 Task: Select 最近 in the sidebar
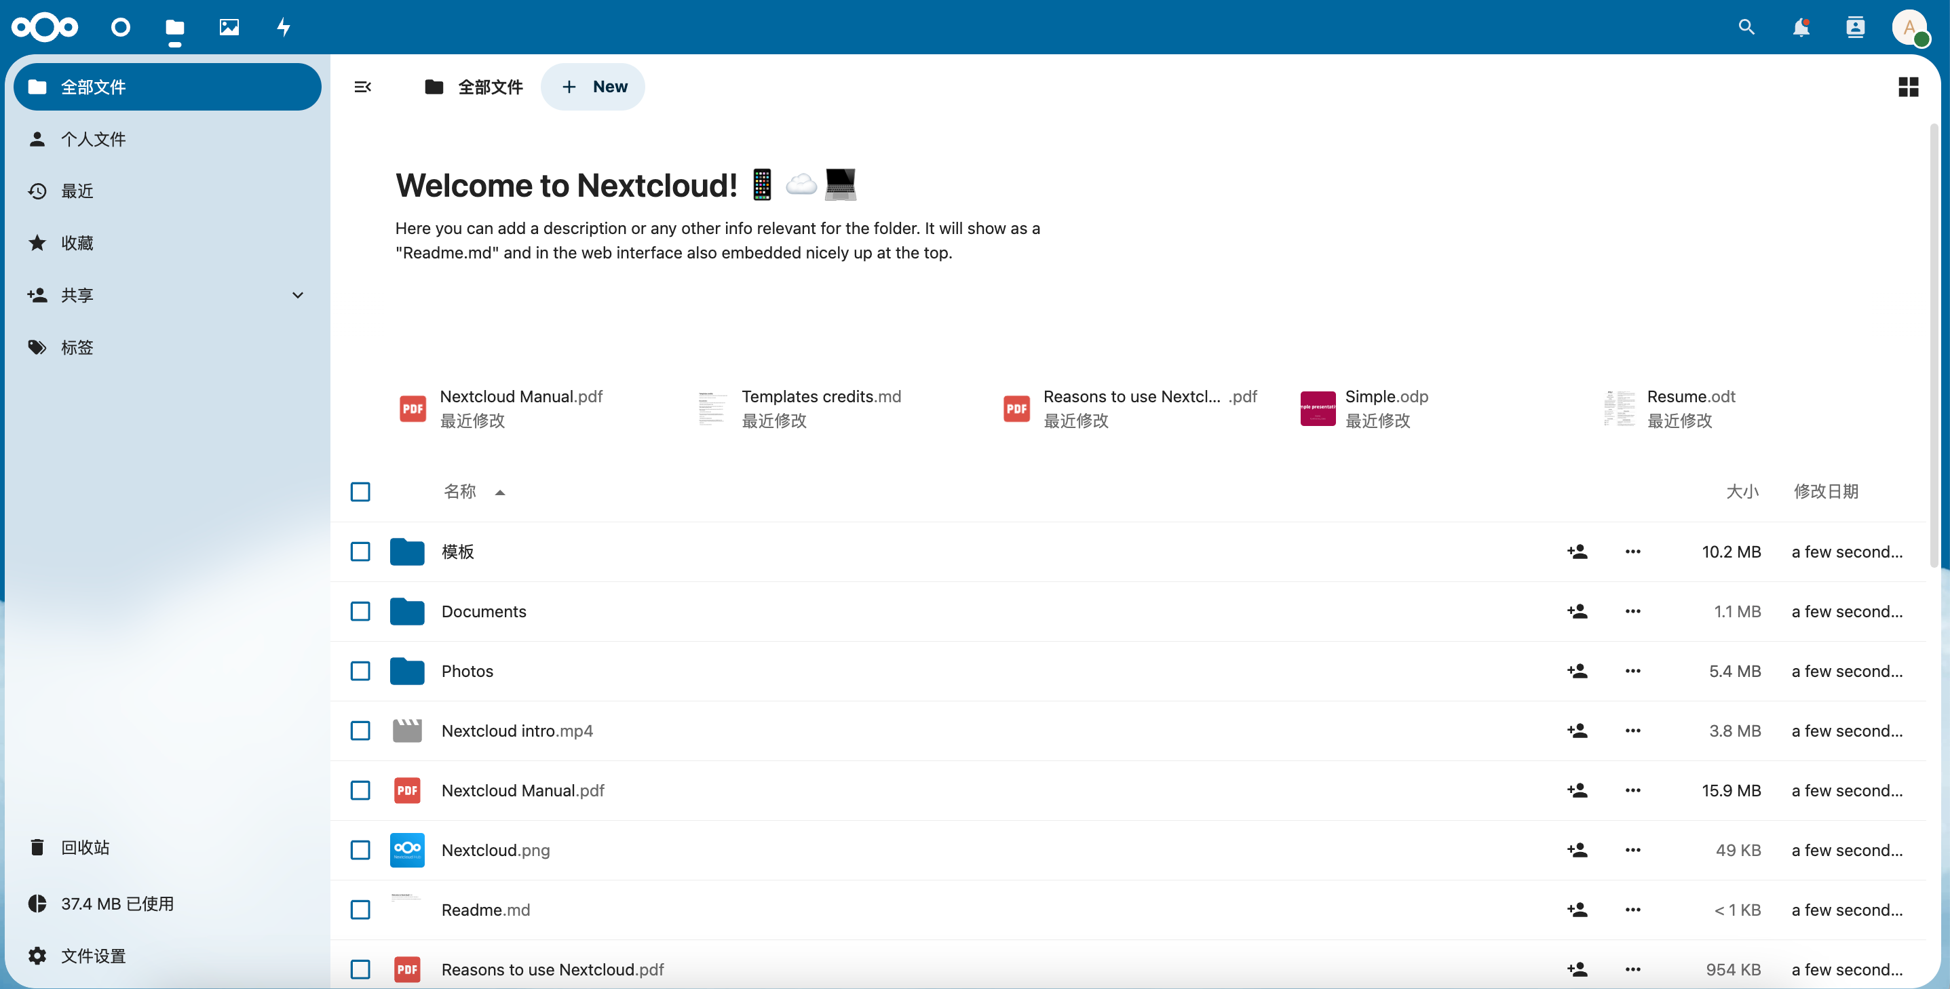pos(168,191)
